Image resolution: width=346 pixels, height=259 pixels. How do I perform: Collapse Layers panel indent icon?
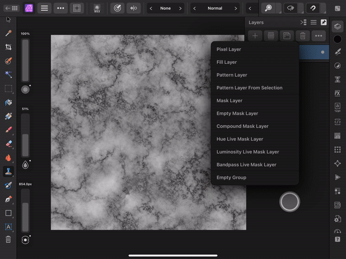click(303, 22)
